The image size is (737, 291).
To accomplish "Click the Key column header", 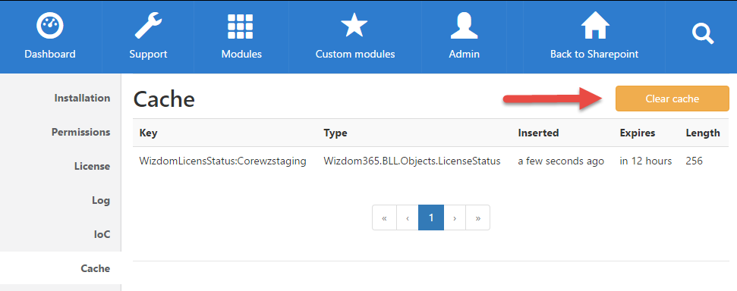I will point(149,133).
